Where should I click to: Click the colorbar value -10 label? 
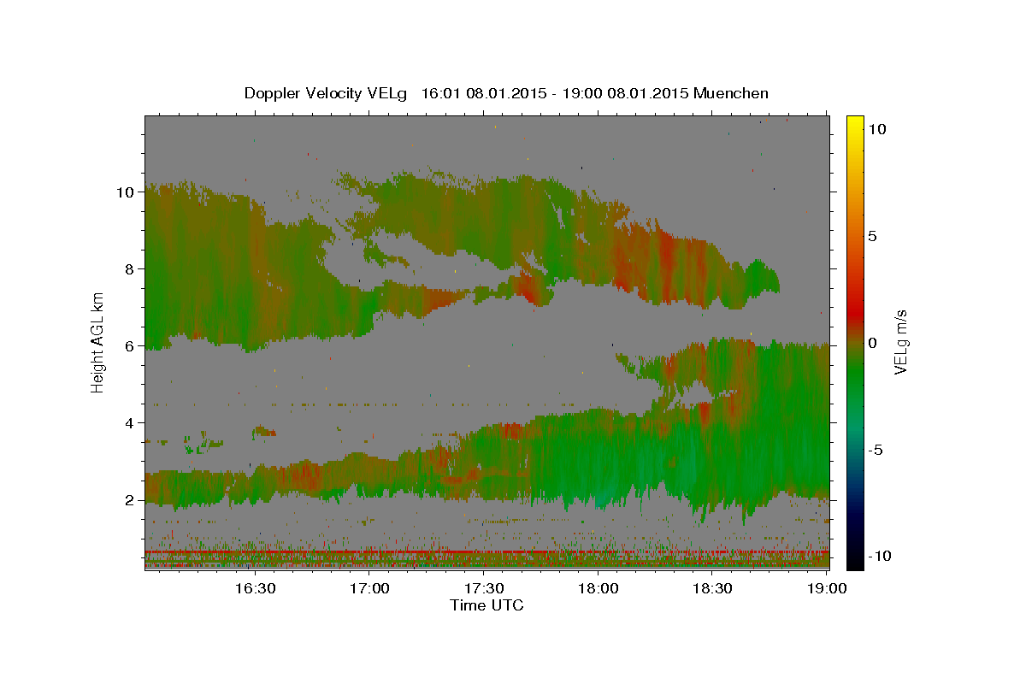(880, 557)
